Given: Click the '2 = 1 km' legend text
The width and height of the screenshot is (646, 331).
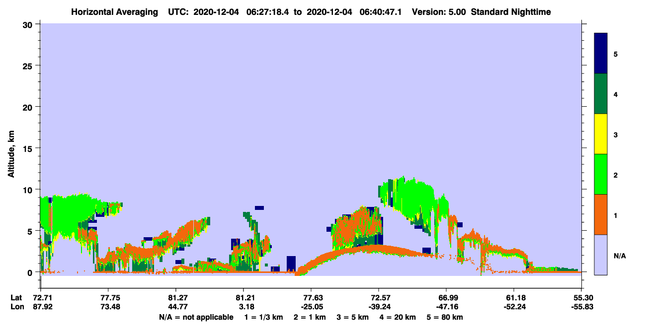Looking at the screenshot, I should [310, 317].
